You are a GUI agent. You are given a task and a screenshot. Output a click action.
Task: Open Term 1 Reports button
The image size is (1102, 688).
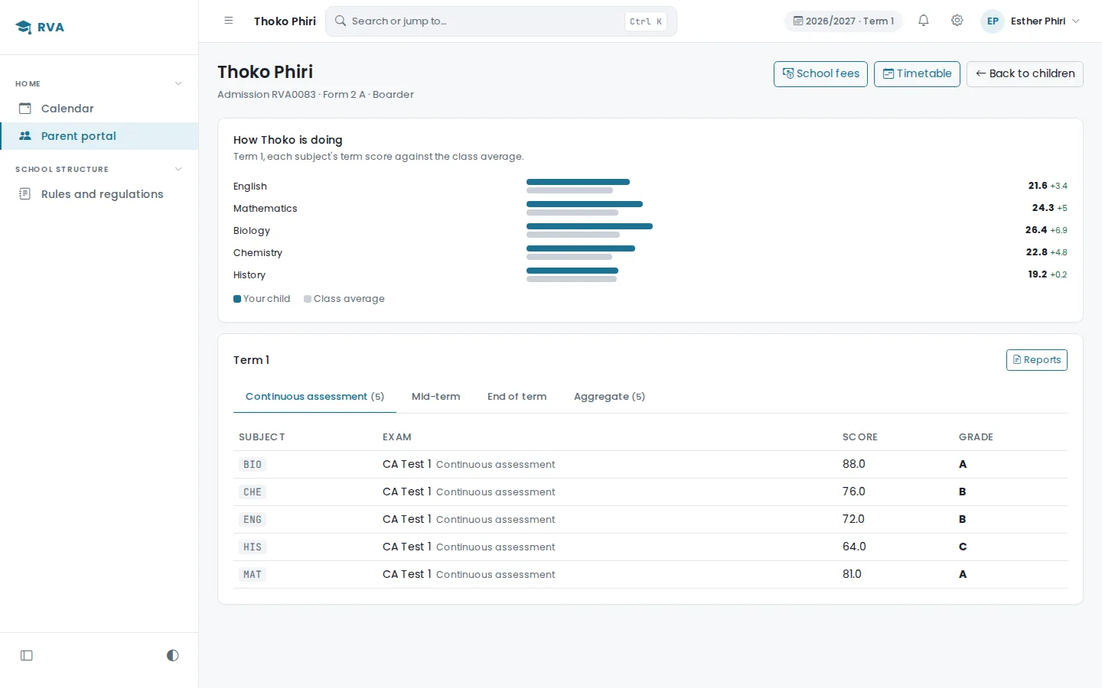(x=1036, y=360)
